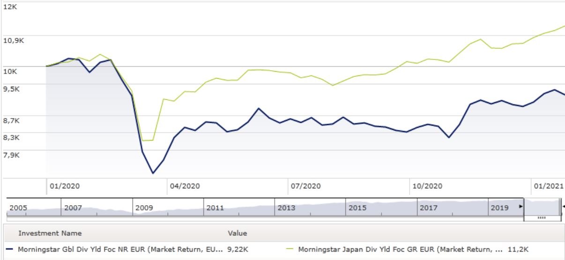565x260 pixels.
Task: Jump to 2005 on the overview timeline
Action: [18, 208]
